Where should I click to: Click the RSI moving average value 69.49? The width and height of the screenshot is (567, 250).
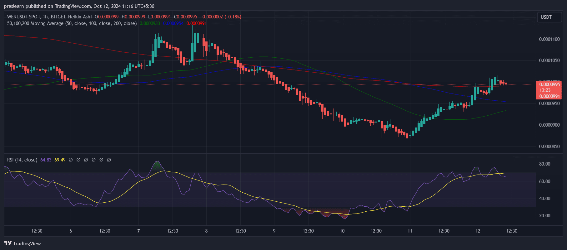(x=60, y=160)
